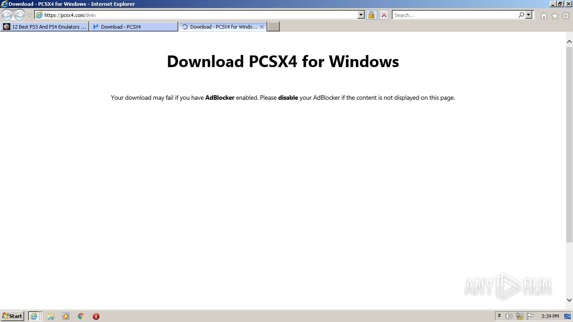Image resolution: width=573 pixels, height=322 pixels.
Task: Go back with the browser Back arrow
Action: click(7, 15)
